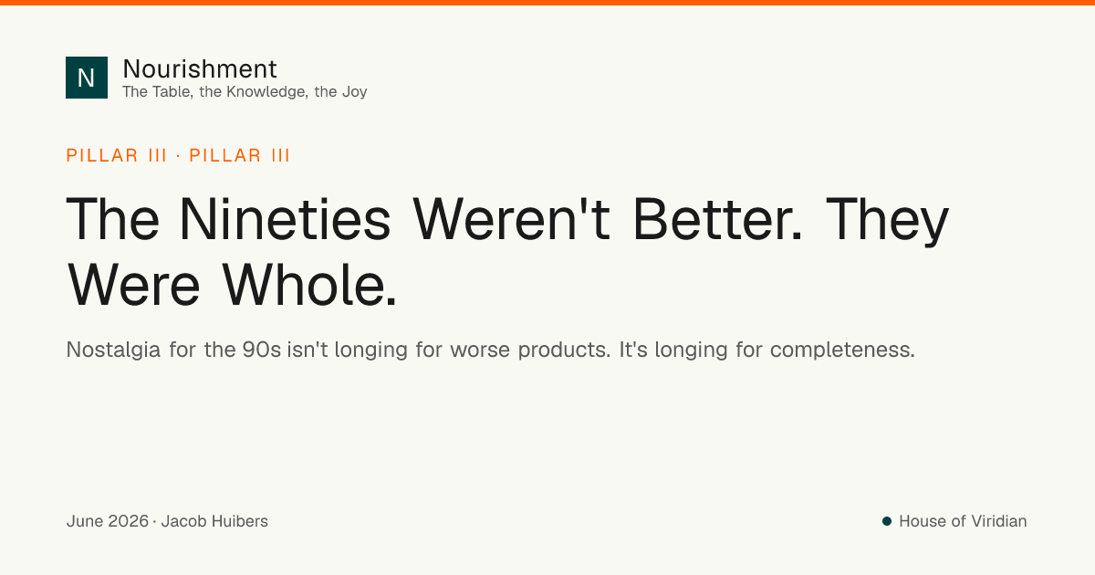Click the tagline The Table, the Knowledge, the Joy
Image resolution: width=1095 pixels, height=575 pixels.
(245, 91)
